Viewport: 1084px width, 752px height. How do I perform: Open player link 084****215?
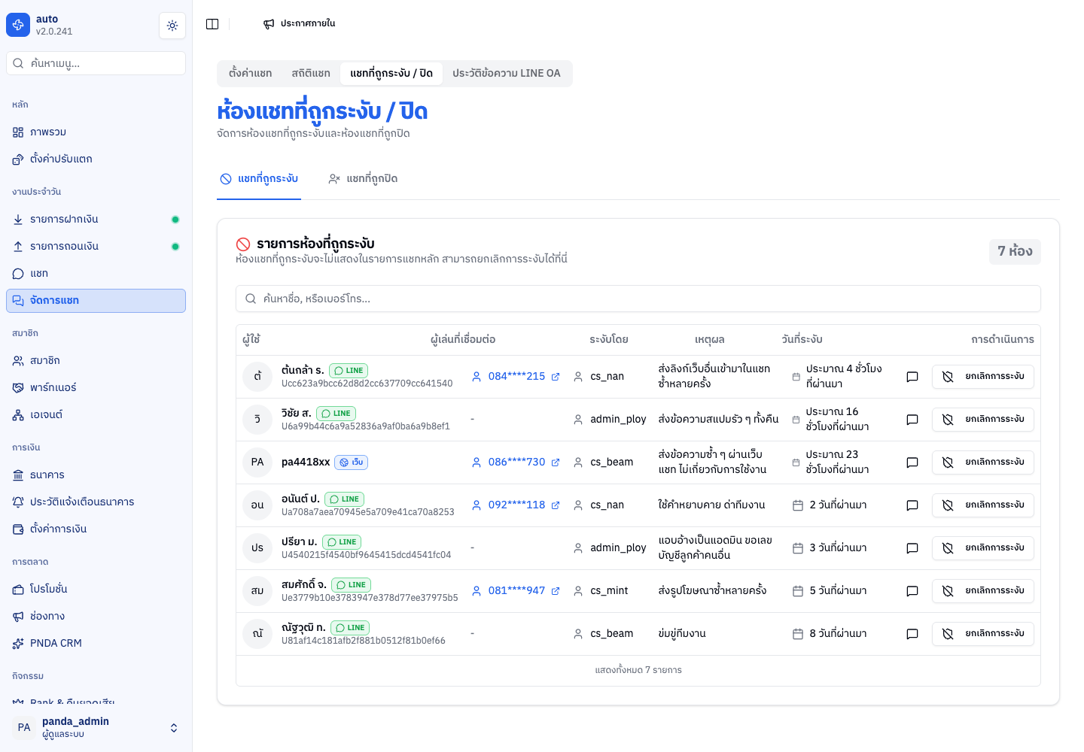[516, 377]
